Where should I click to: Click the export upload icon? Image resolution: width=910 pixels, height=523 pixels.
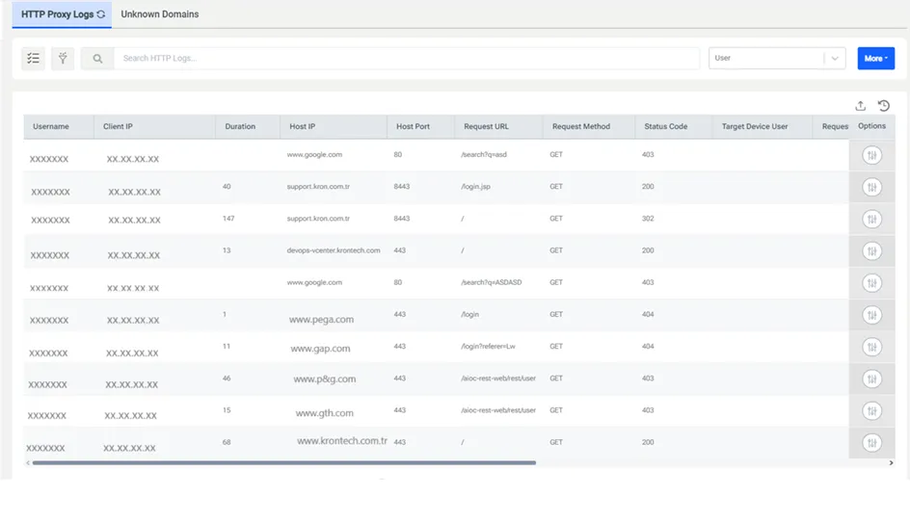(x=860, y=106)
